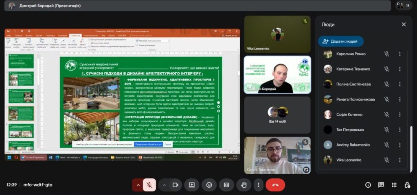Screen dimensions: 417x195
Task: Click the present screen icon
Action: click(x=192, y=185)
